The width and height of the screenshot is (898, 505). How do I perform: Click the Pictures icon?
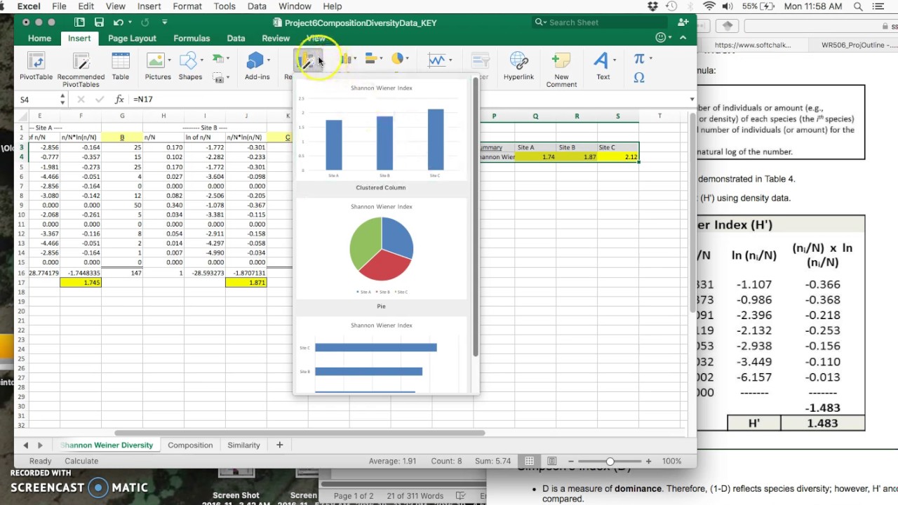coord(155,61)
